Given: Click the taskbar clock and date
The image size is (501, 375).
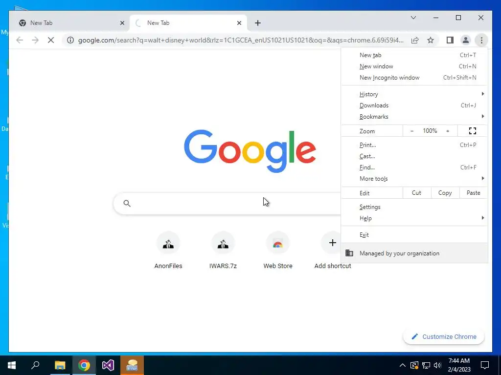Looking at the screenshot, I should [x=459, y=365].
